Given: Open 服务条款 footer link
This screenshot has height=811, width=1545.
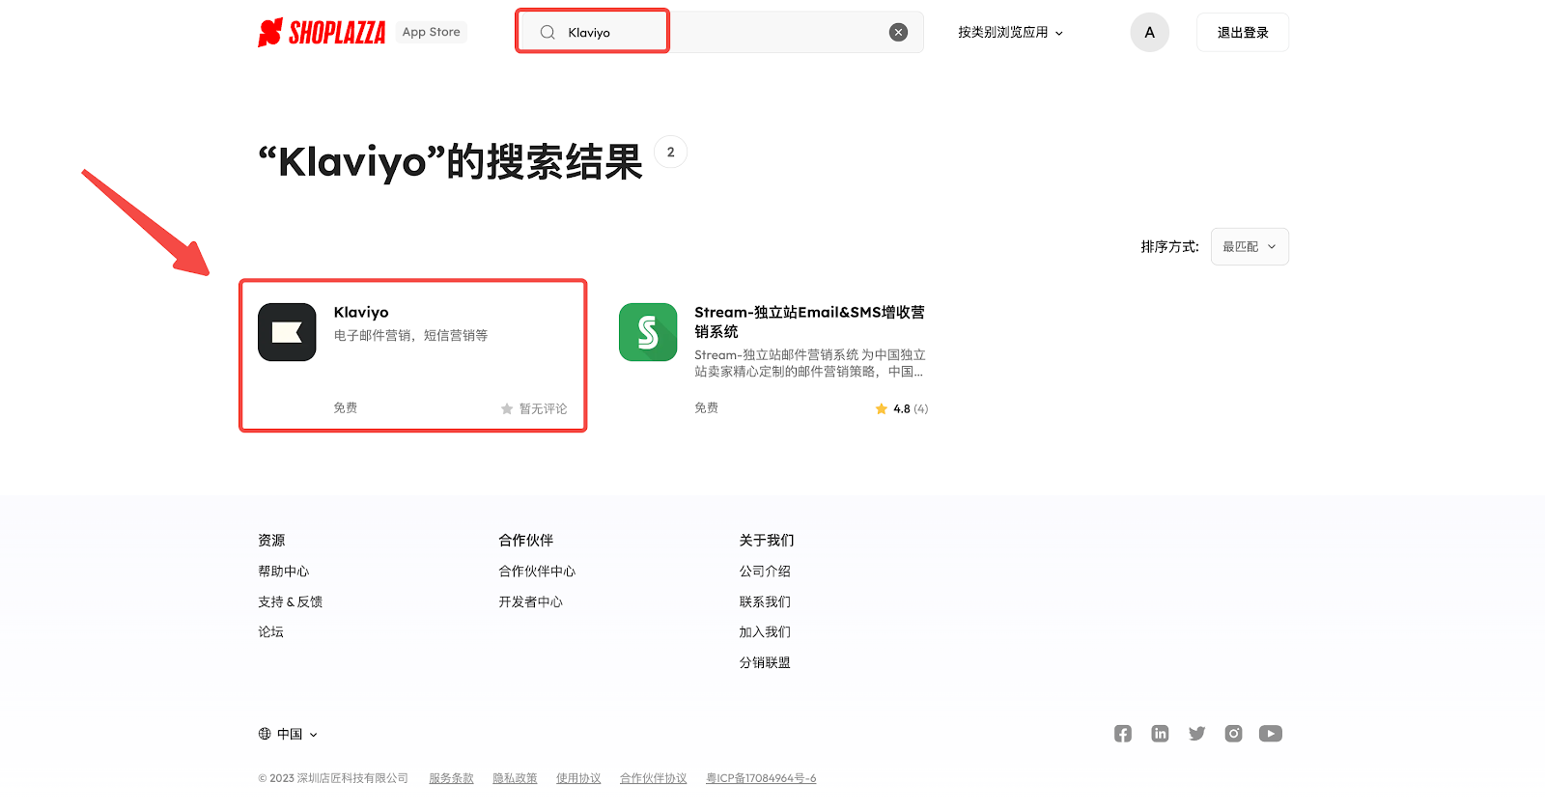Looking at the screenshot, I should (x=451, y=778).
